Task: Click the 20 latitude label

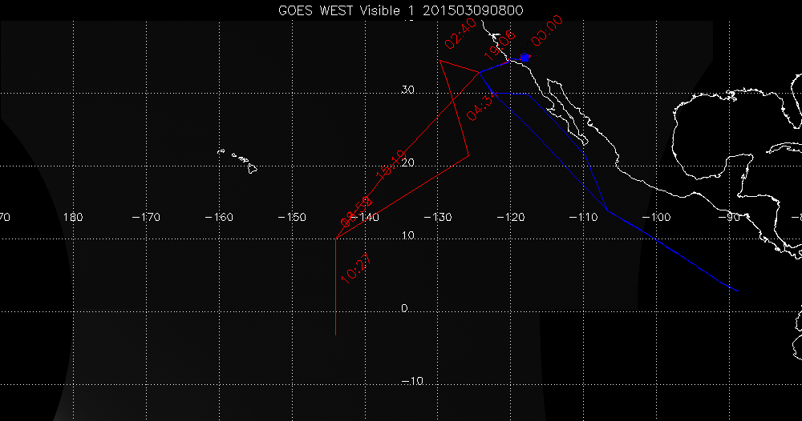Action: tap(407, 162)
